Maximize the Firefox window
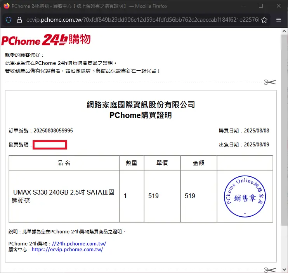Viewport: 288px width, 273px height. [x=260, y=6]
